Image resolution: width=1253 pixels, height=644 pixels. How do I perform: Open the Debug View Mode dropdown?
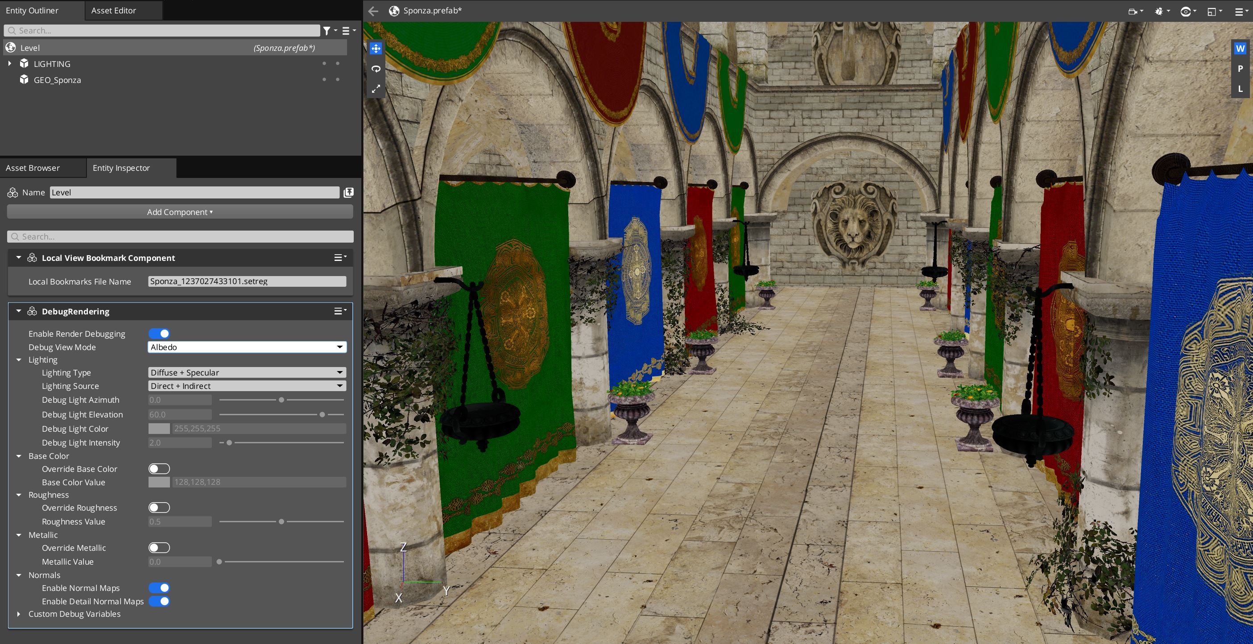pos(247,347)
